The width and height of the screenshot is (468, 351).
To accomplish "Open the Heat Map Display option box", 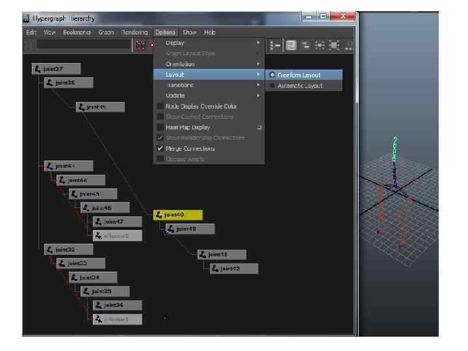I will [259, 127].
